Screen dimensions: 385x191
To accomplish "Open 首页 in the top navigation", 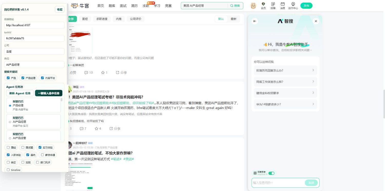I will 101,6.
